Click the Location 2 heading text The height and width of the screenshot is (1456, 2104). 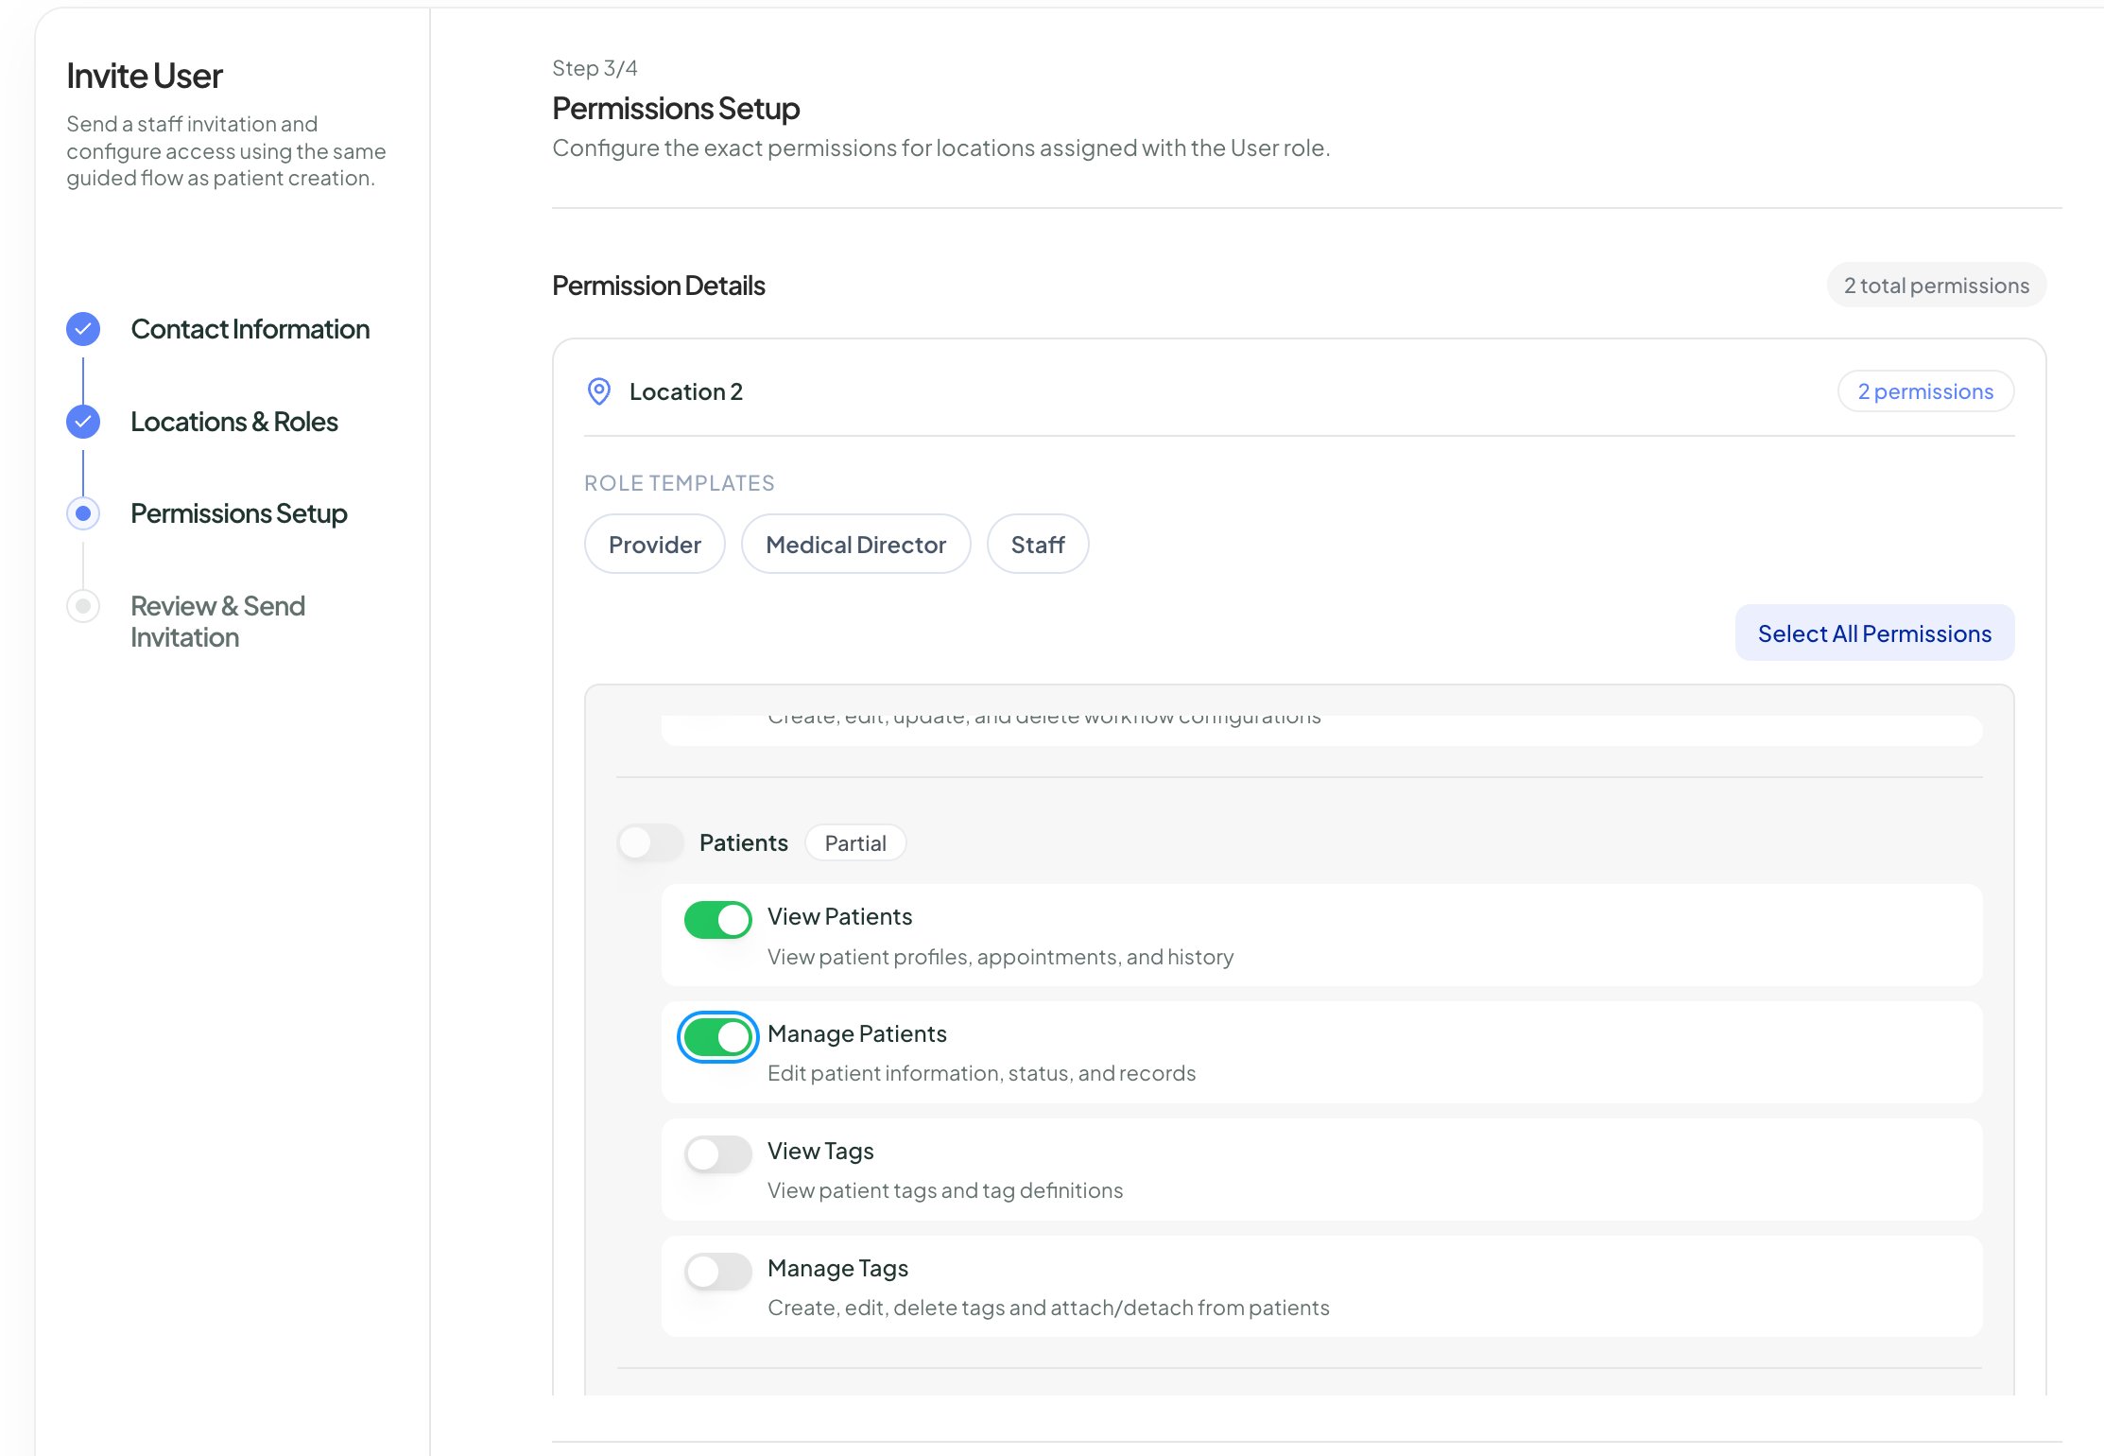[686, 391]
